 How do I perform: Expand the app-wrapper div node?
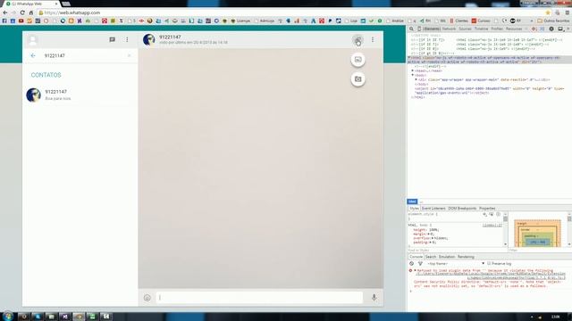coord(416,79)
